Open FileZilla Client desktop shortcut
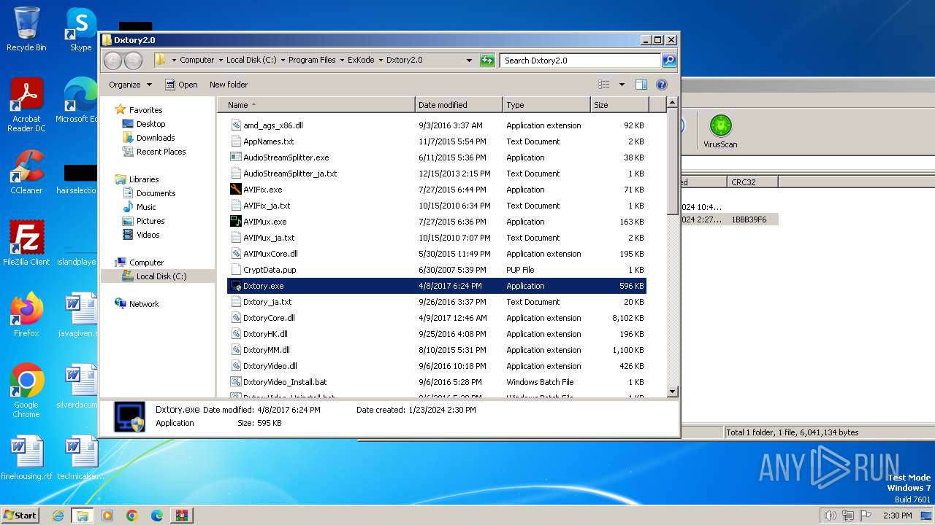This screenshot has height=525, width=935. pyautogui.click(x=26, y=243)
